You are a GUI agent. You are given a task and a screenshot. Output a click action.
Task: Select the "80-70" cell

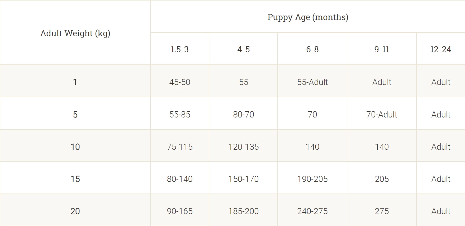pyautogui.click(x=243, y=115)
